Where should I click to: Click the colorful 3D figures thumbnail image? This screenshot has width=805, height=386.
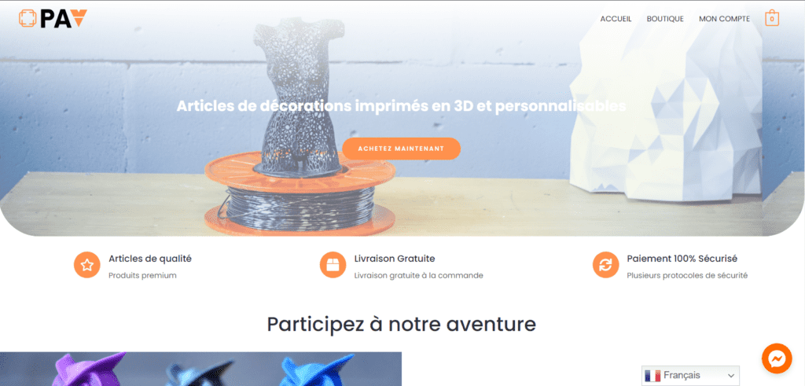[200, 369]
